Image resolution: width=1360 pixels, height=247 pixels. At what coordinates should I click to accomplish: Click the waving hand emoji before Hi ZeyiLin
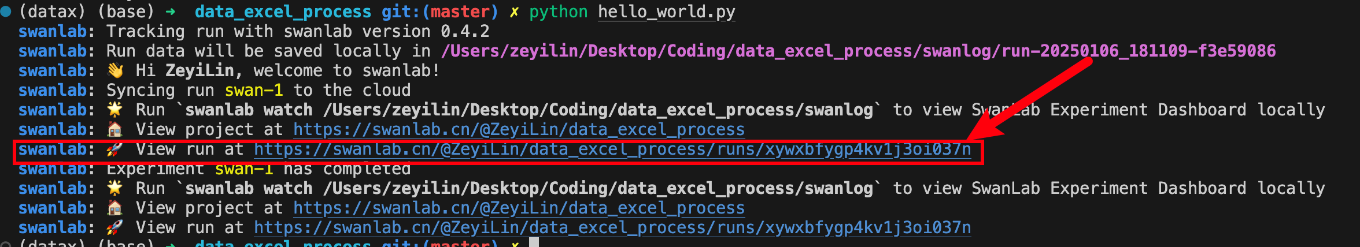[x=116, y=70]
